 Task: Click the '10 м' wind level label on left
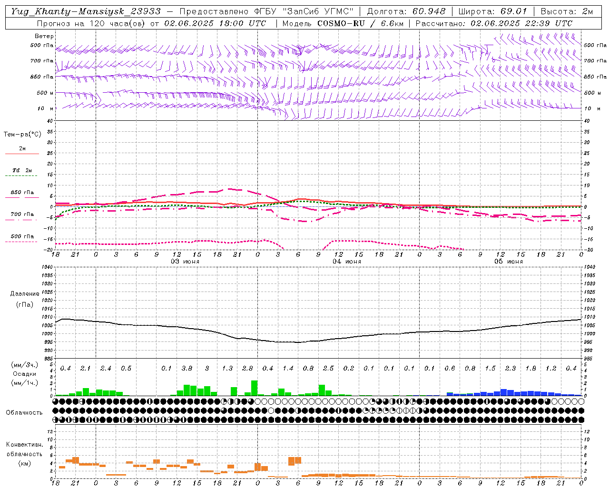click(x=46, y=108)
